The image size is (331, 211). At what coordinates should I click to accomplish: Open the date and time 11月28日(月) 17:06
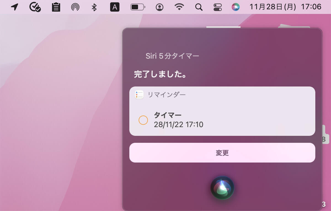point(285,7)
